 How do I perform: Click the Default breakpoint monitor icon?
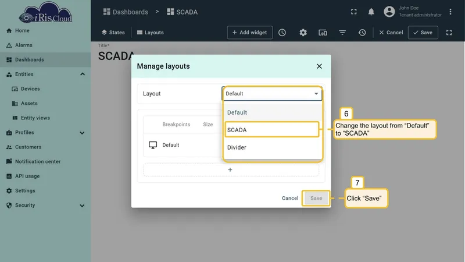[153, 145]
